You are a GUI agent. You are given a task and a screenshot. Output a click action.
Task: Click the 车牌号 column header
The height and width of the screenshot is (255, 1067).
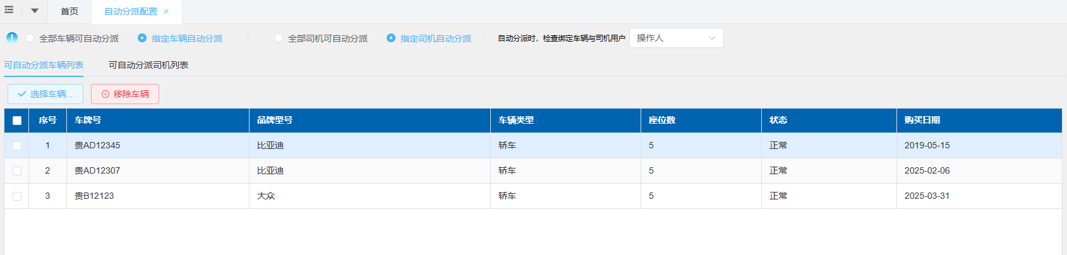[x=88, y=120]
